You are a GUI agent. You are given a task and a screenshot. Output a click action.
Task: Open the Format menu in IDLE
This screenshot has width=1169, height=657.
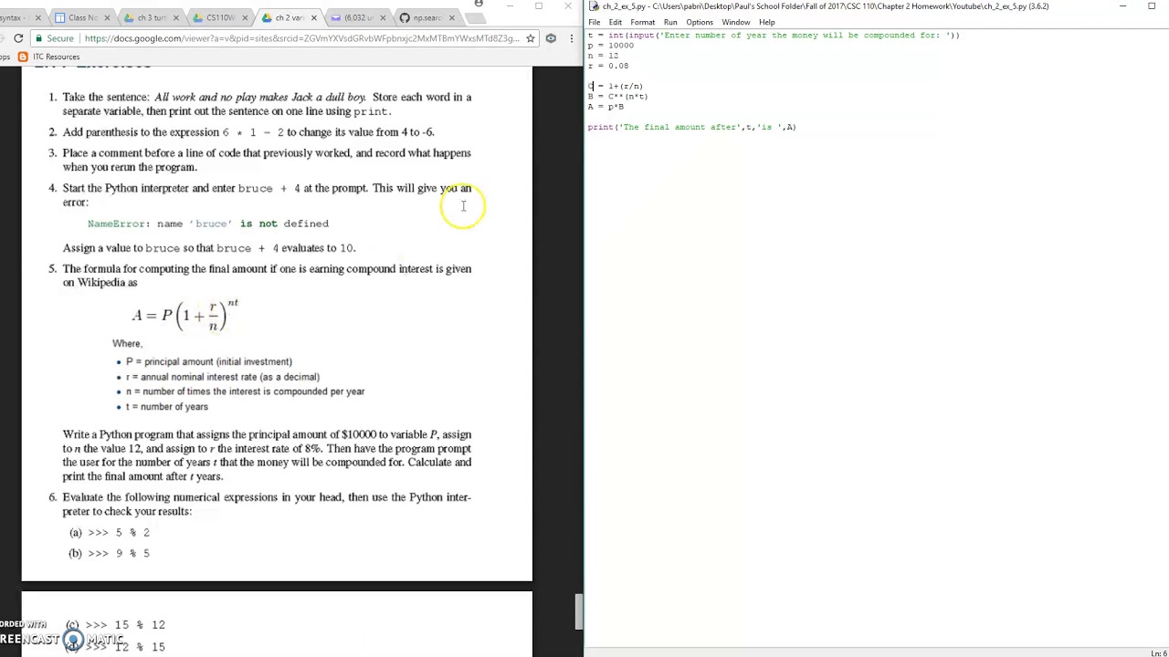tap(643, 22)
